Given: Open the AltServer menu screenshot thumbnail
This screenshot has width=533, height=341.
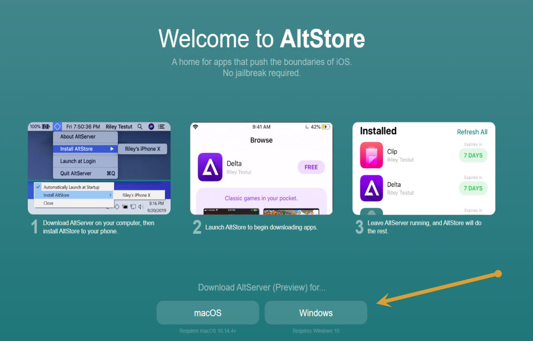Looking at the screenshot, I should [x=99, y=168].
